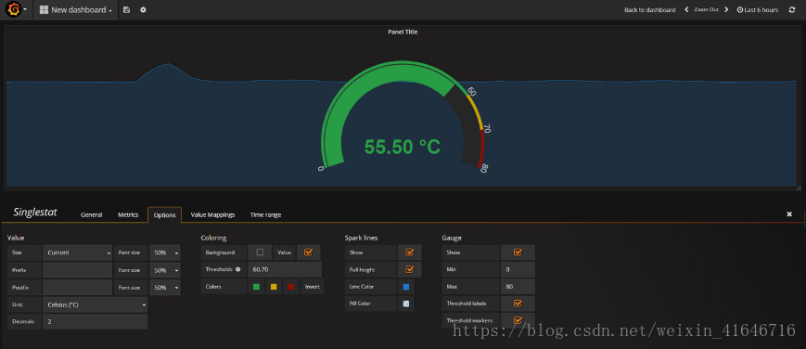Pick the yellow threshold color swatch
806x349 pixels.
[x=274, y=287]
